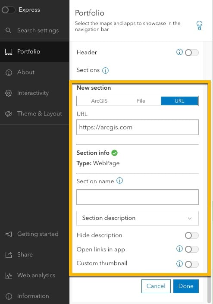Click the Theme & Layout palette icon
Screen dimensions: 213x304
click(9, 113)
